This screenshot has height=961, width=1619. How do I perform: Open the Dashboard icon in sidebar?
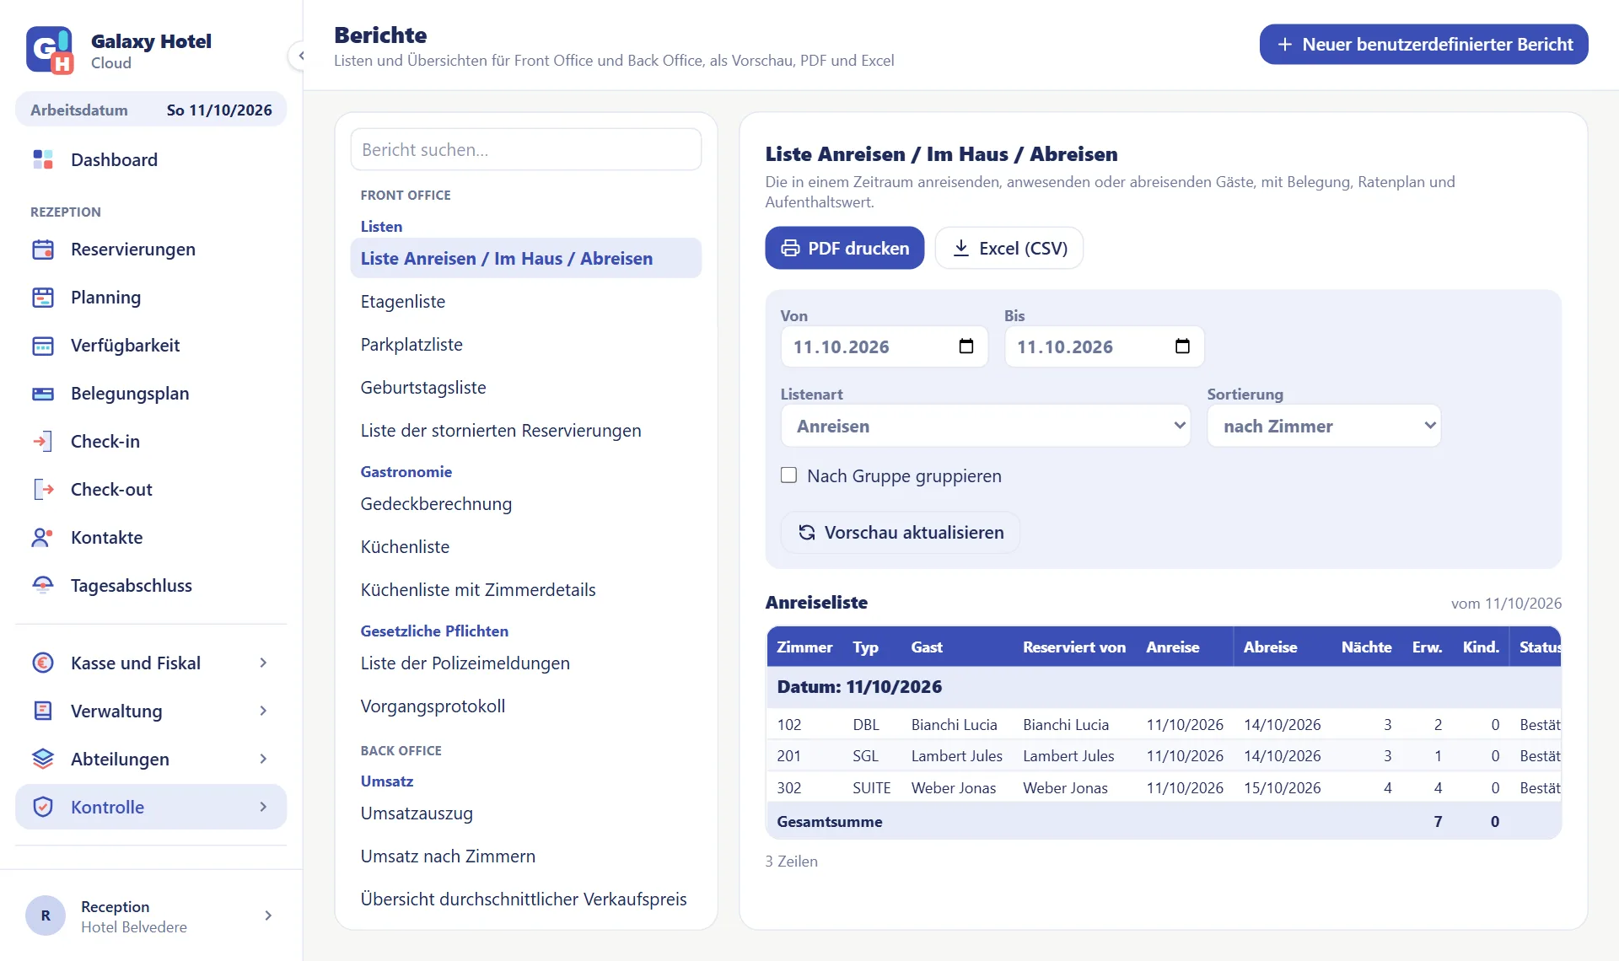click(43, 159)
